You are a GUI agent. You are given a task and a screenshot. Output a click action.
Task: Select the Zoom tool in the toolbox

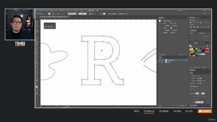pos(37,82)
